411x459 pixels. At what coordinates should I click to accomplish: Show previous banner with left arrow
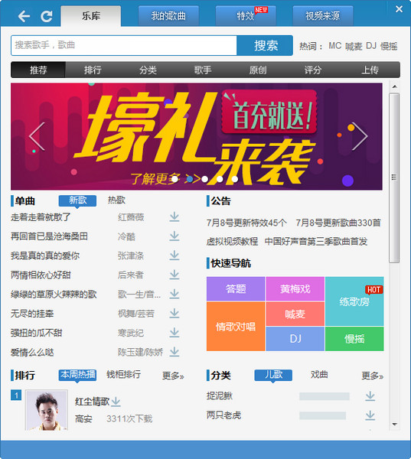37,136
